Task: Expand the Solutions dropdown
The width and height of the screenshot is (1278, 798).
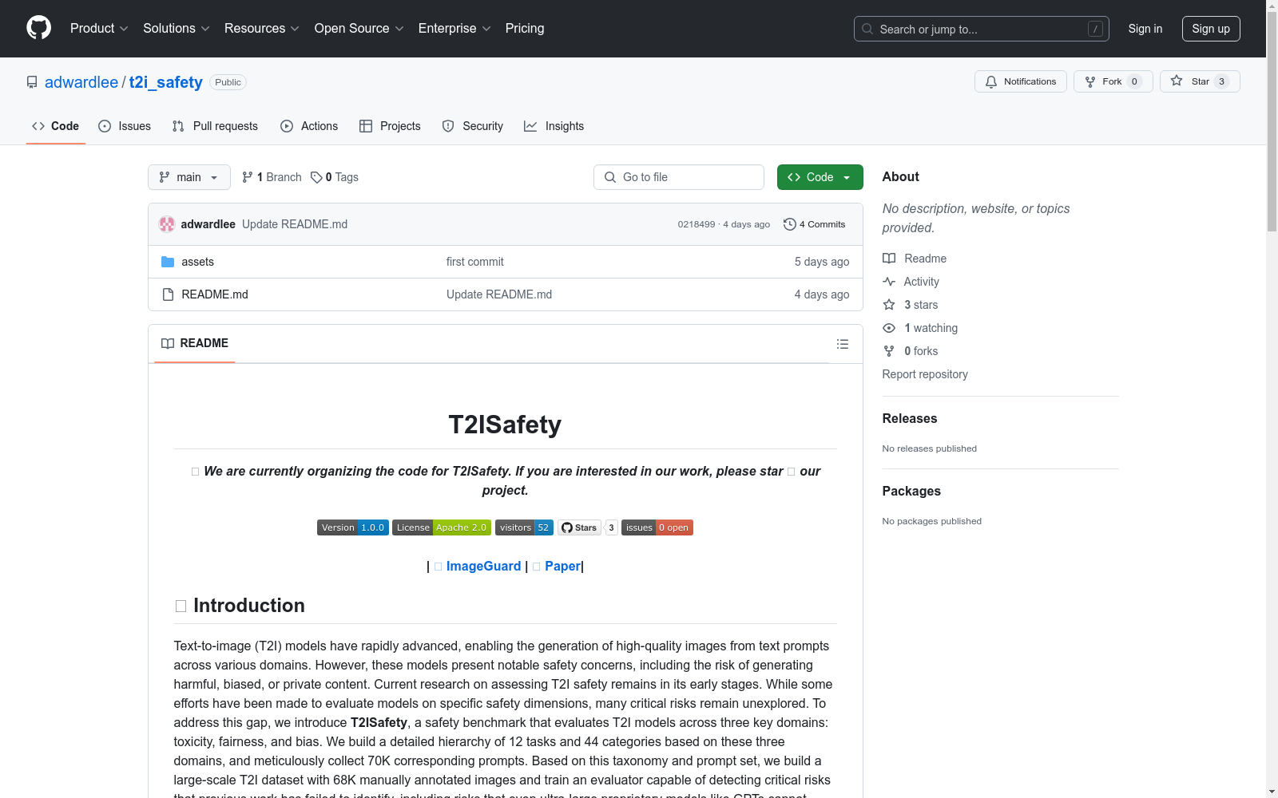Action: point(177,28)
